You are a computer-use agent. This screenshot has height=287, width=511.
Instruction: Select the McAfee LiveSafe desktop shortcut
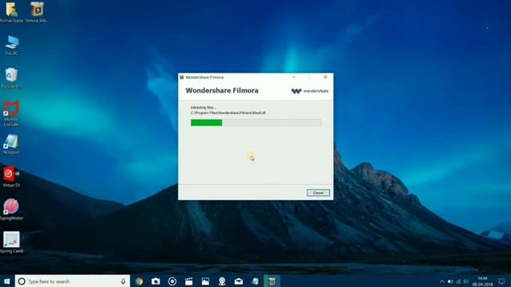click(x=12, y=113)
